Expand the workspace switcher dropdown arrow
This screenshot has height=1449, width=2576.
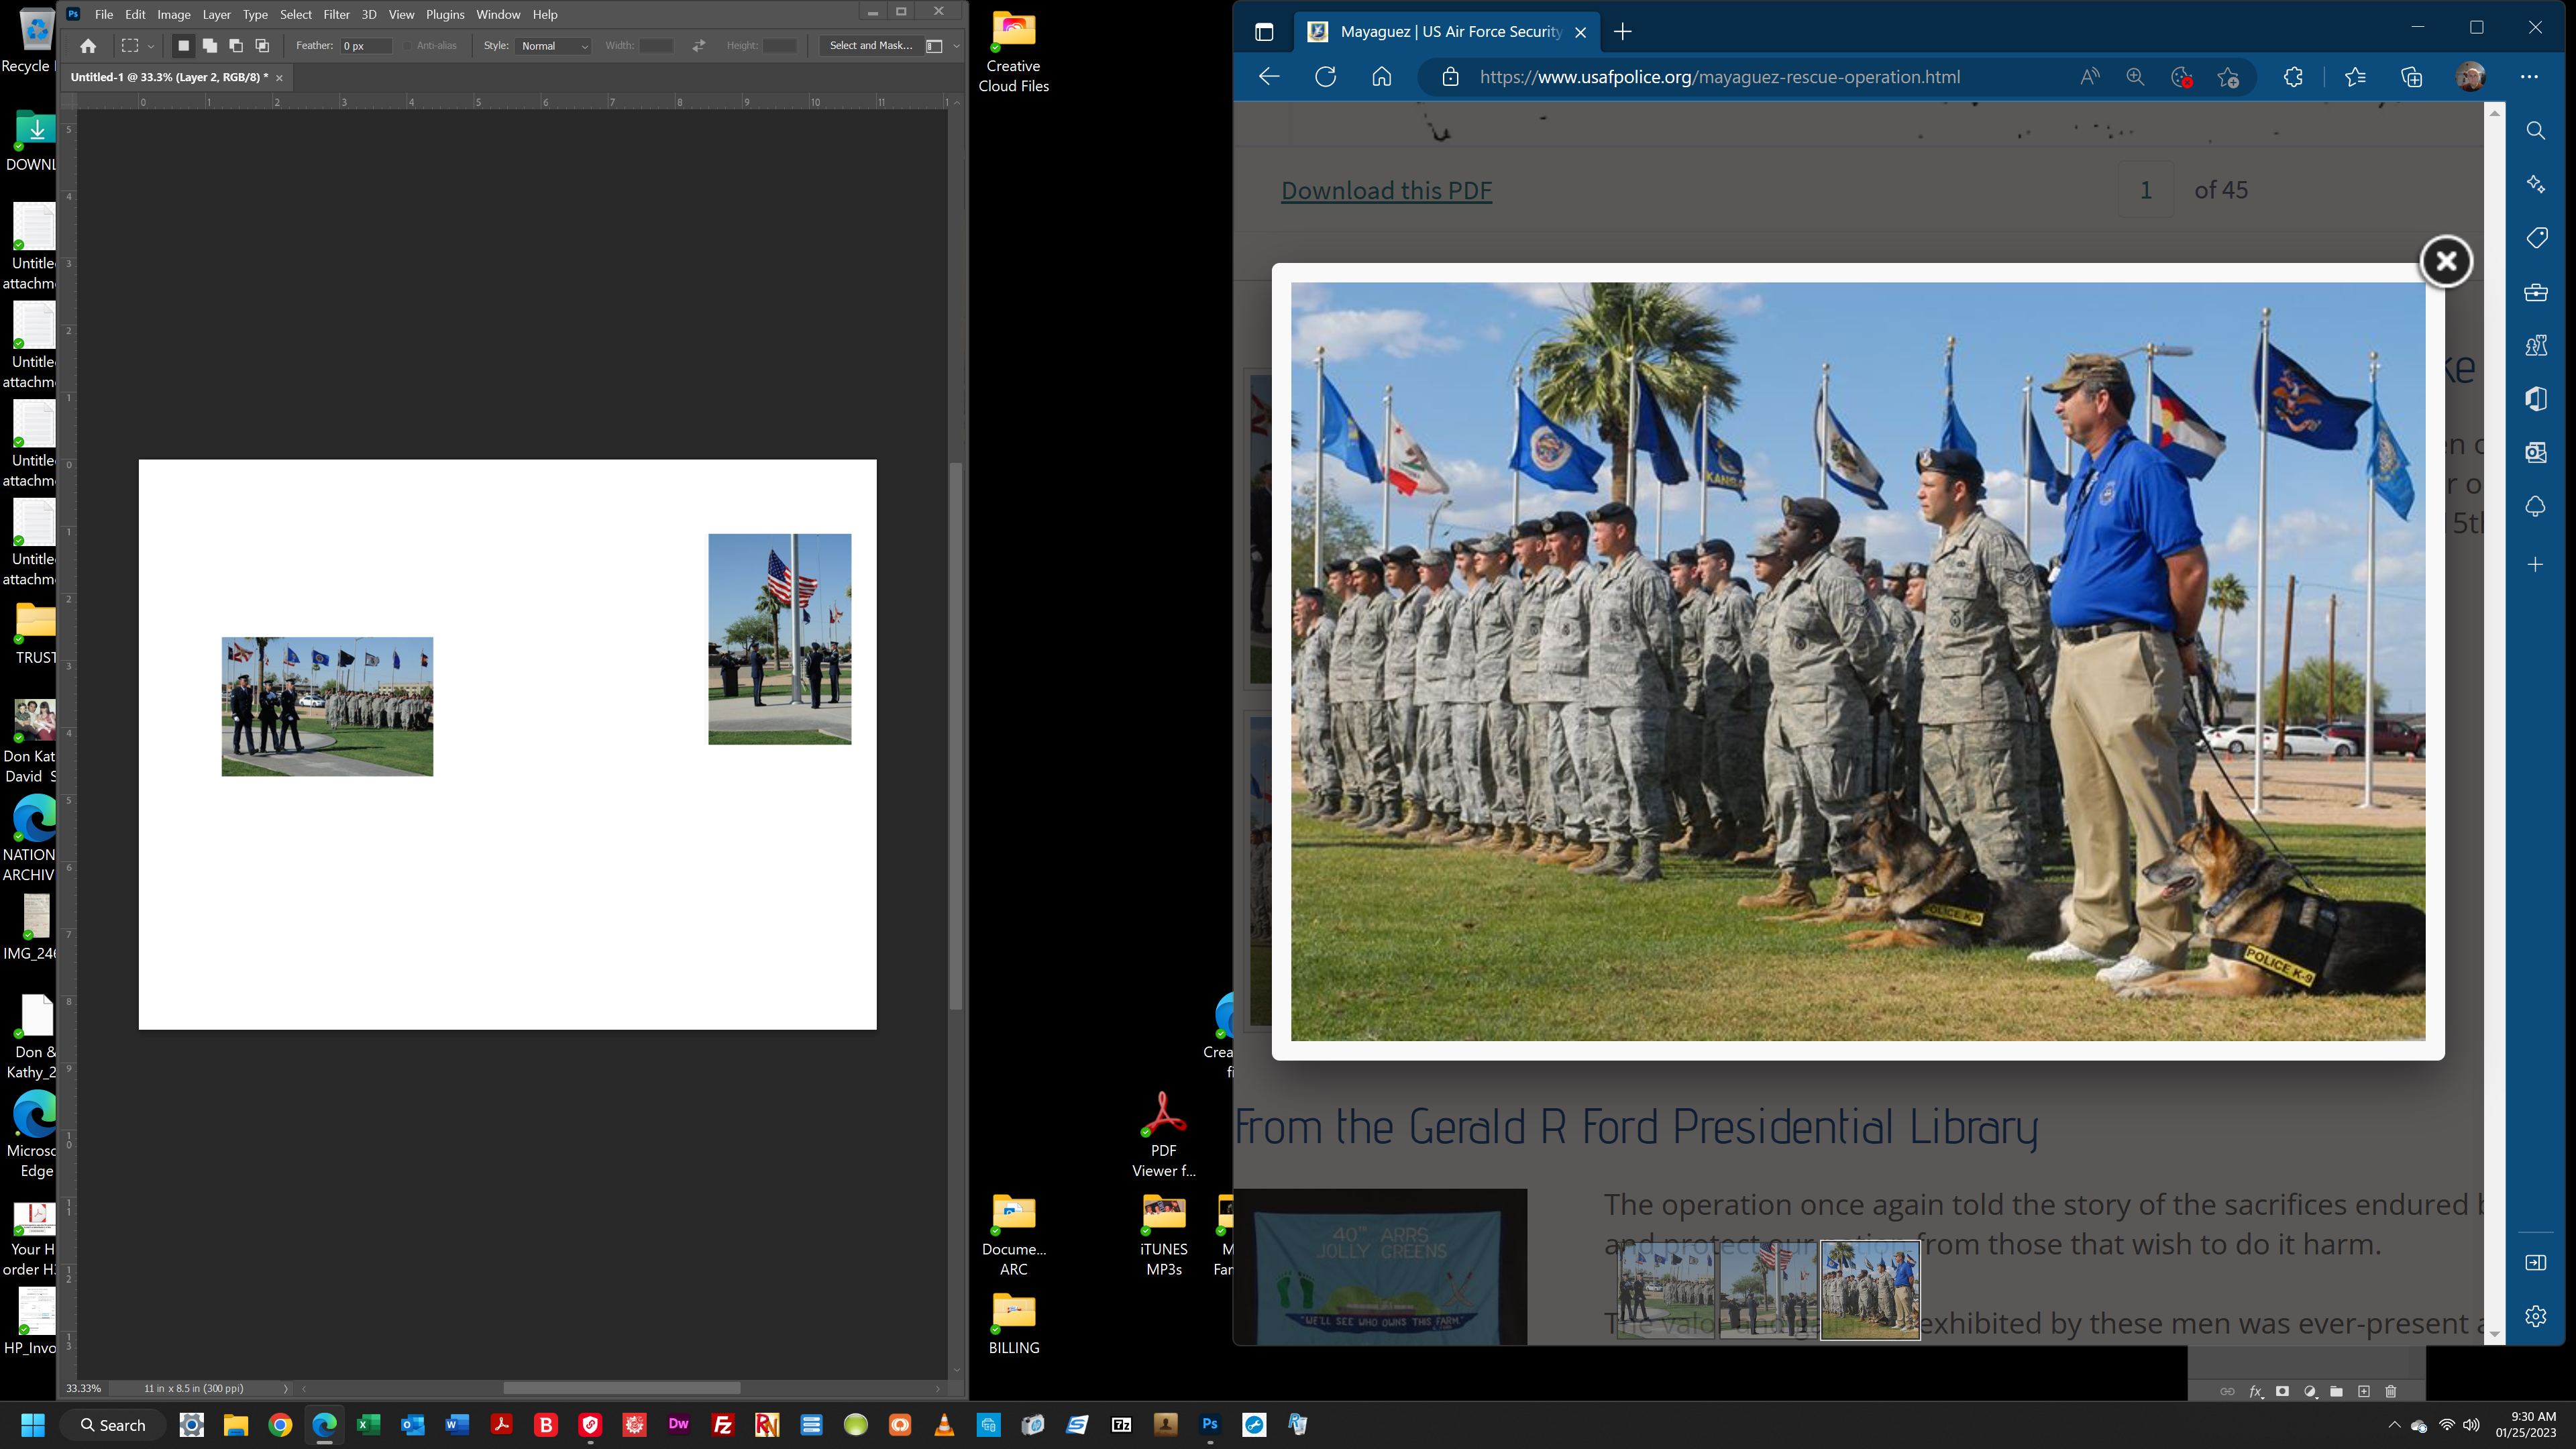tap(957, 46)
